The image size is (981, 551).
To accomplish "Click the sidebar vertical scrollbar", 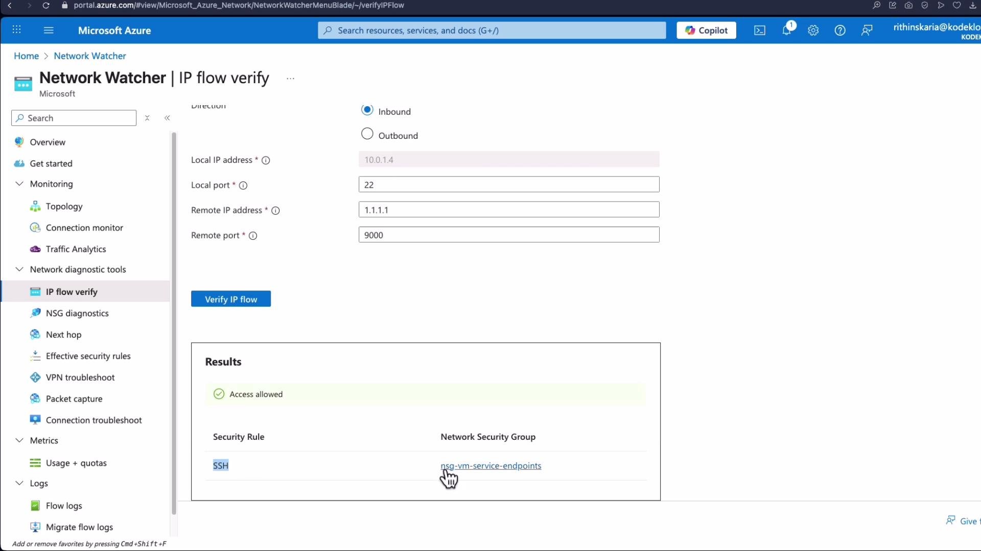I will pyautogui.click(x=174, y=323).
